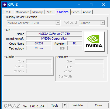Minimize the CPU-Z window
Viewport: 110px width, 109px height.
coord(79,5)
